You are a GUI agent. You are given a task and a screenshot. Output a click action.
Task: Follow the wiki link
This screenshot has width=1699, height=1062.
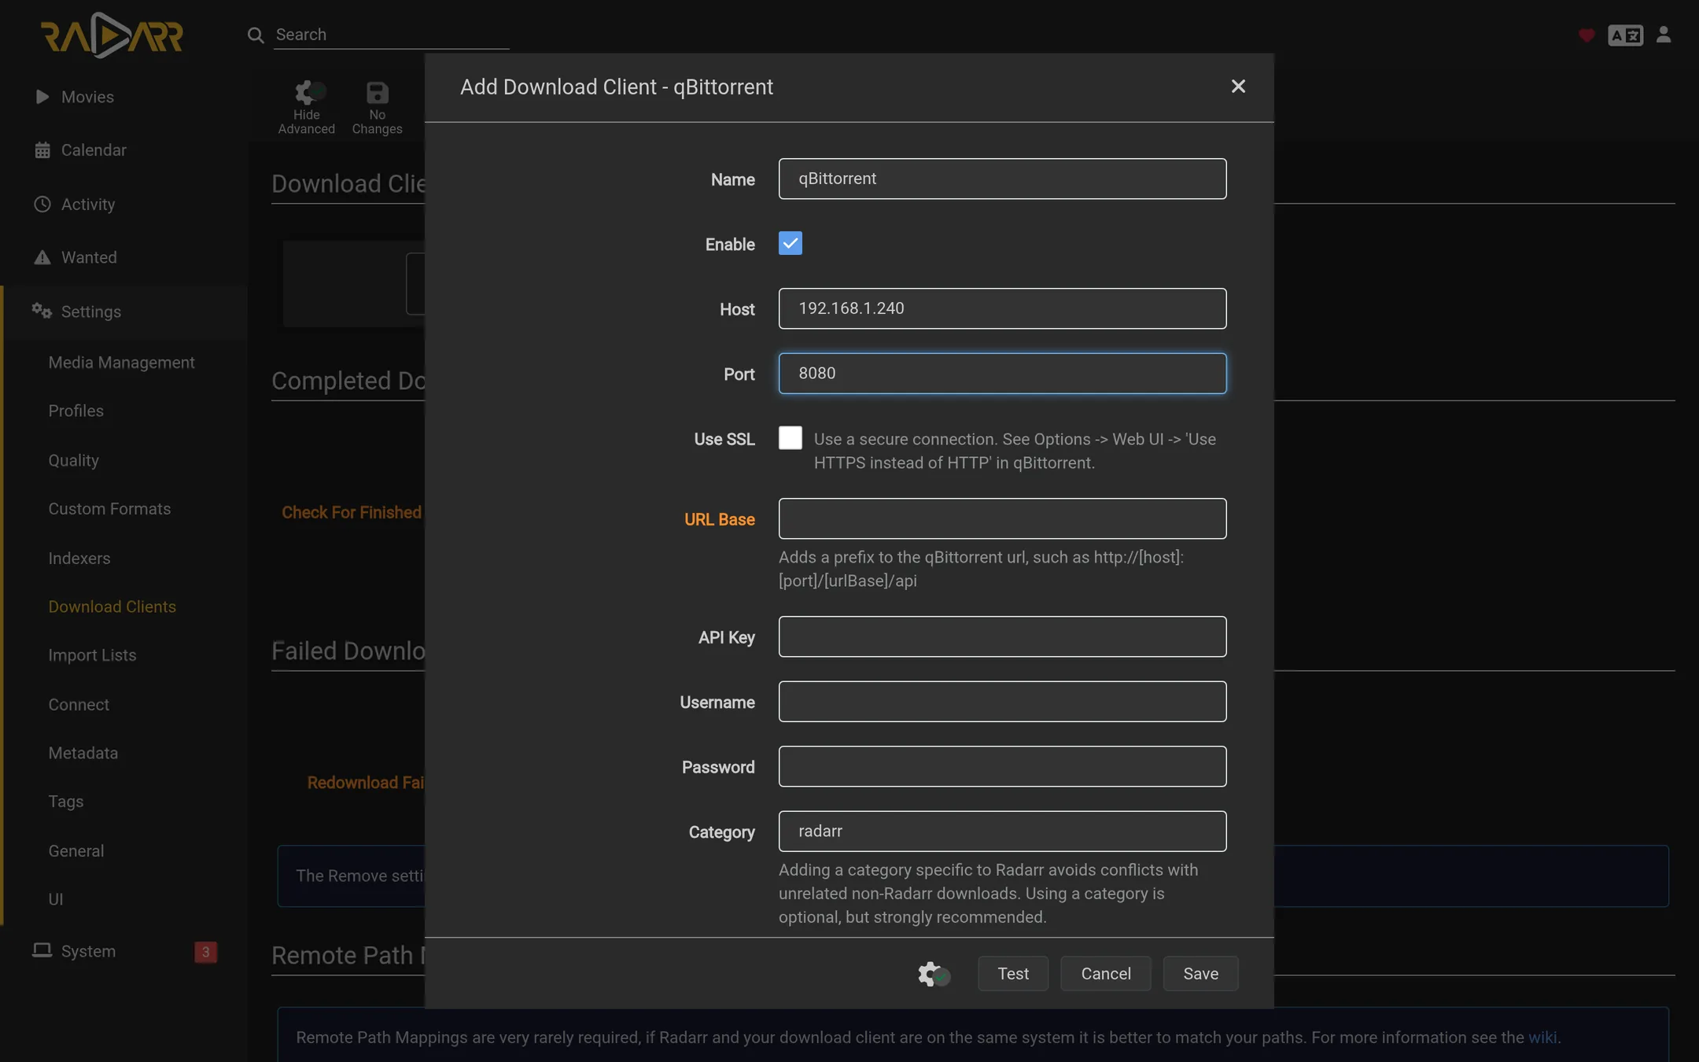[1542, 1038]
